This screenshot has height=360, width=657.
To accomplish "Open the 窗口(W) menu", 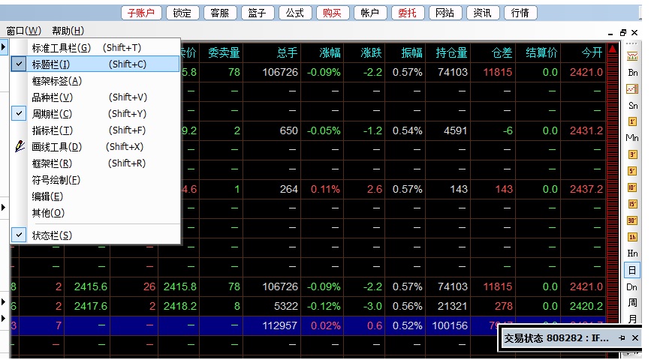I will [23, 31].
